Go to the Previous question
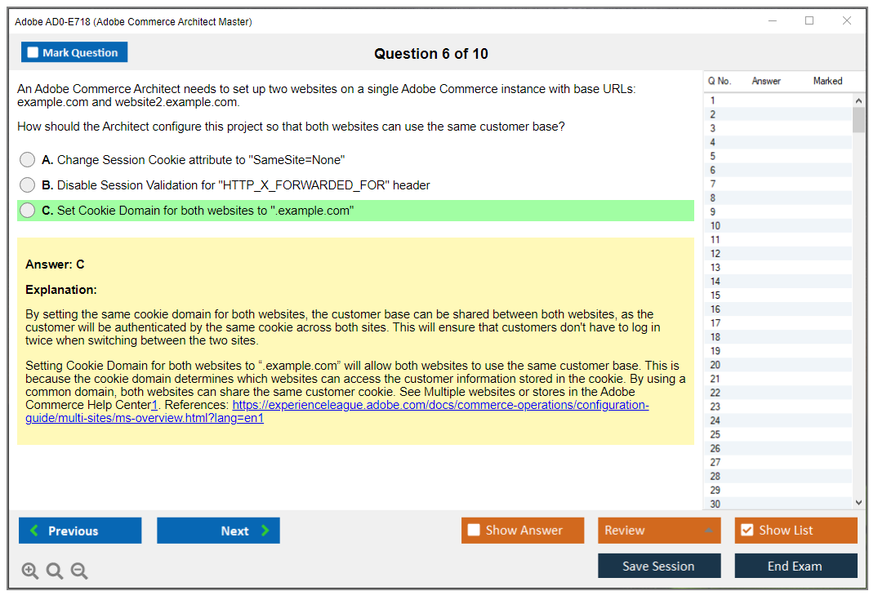The image size is (878, 600). [x=80, y=531]
